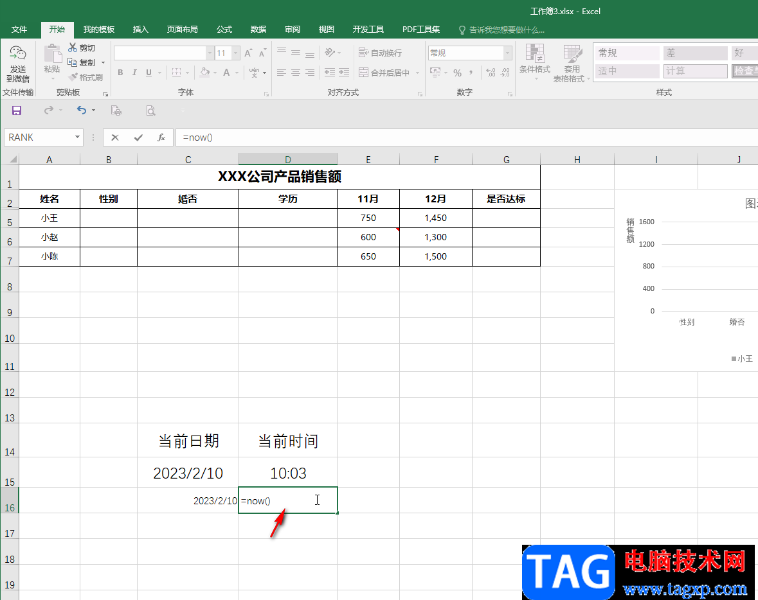758x600 pixels.
Task: Click the Undo arrow
Action: (82, 110)
